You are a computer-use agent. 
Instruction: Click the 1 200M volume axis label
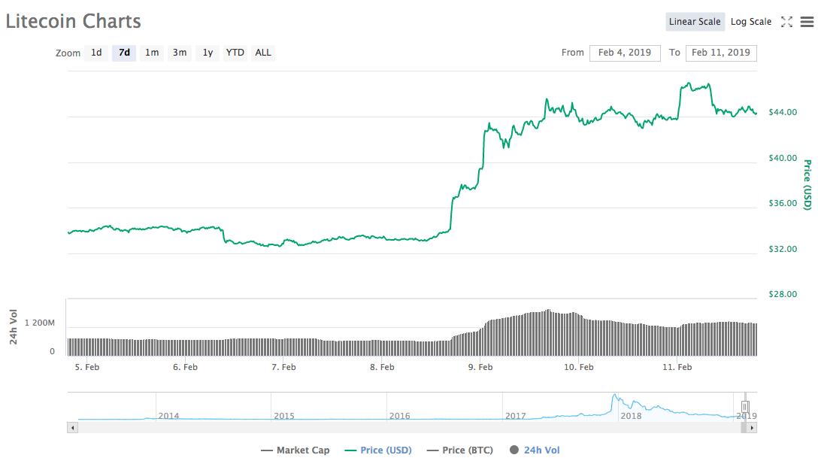pos(40,323)
